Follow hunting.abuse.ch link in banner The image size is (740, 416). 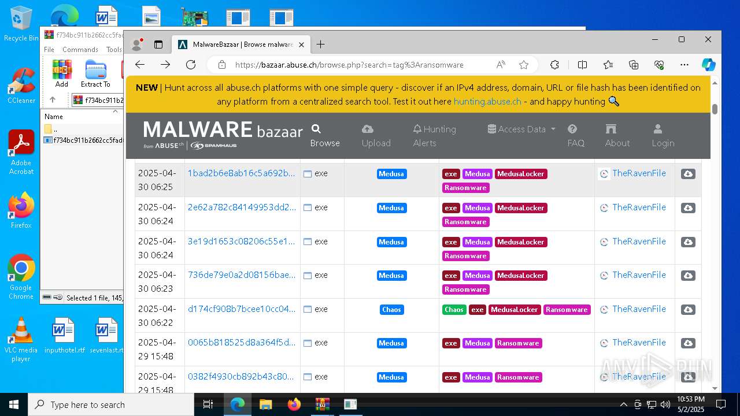487,102
